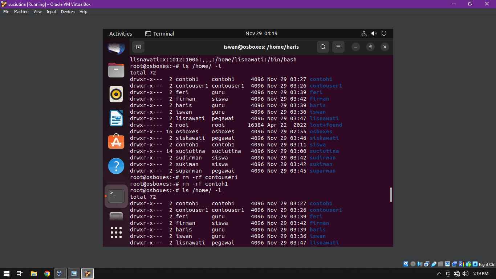Click VirtualBox hard disk activity indicator
The image size is (496, 279).
click(406, 264)
